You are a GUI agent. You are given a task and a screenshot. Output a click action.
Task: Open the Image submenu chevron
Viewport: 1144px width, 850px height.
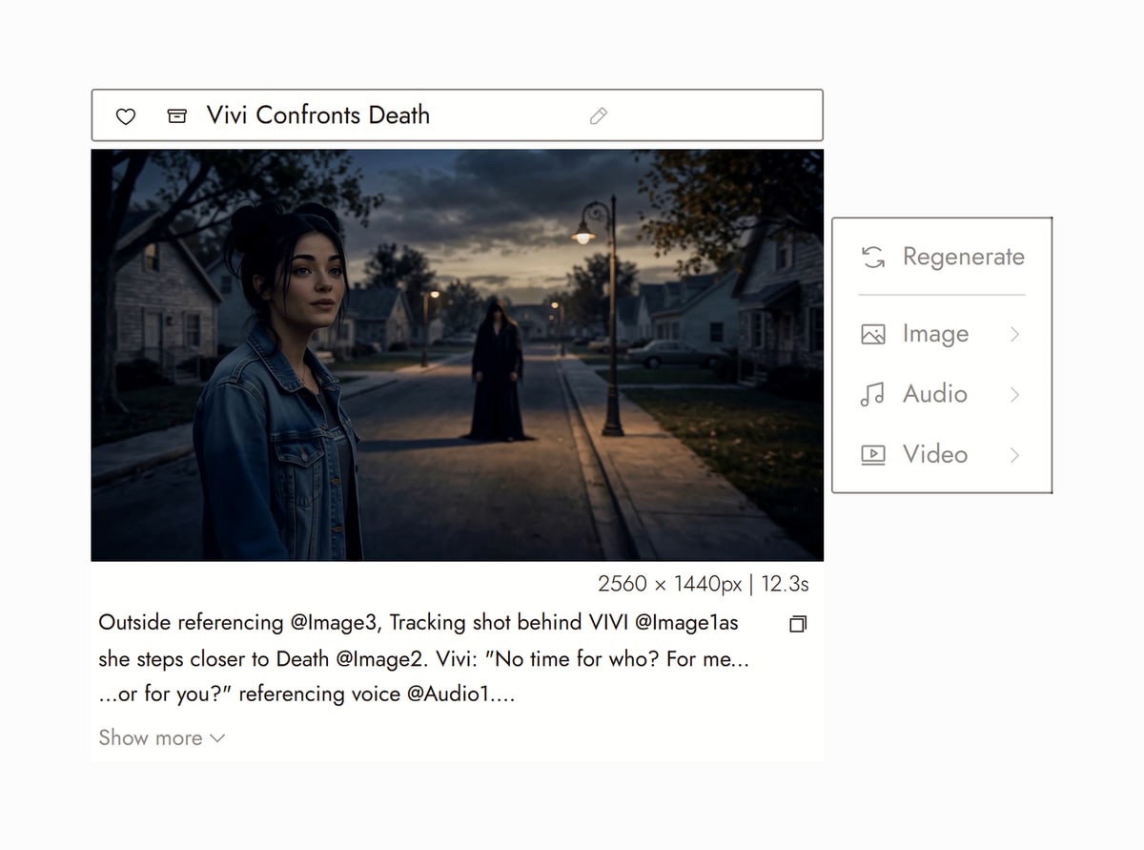1014,334
